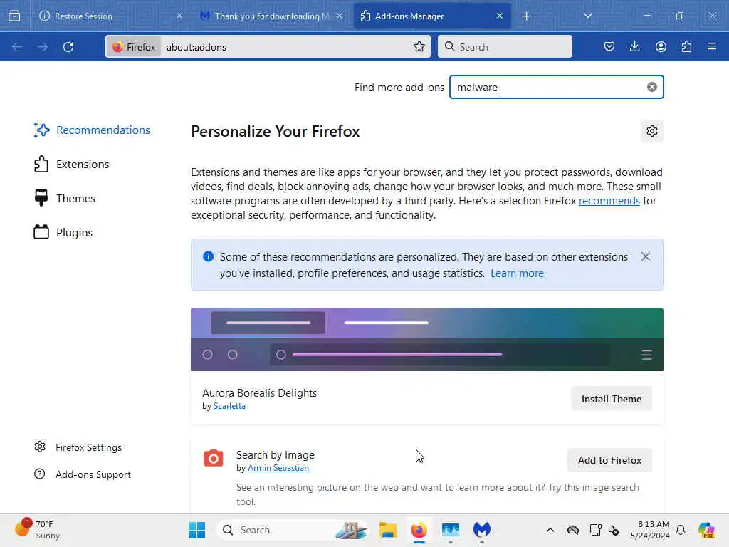729x547 pixels.
Task: Install the Aurora Borealis Delights theme
Action: [x=612, y=399]
